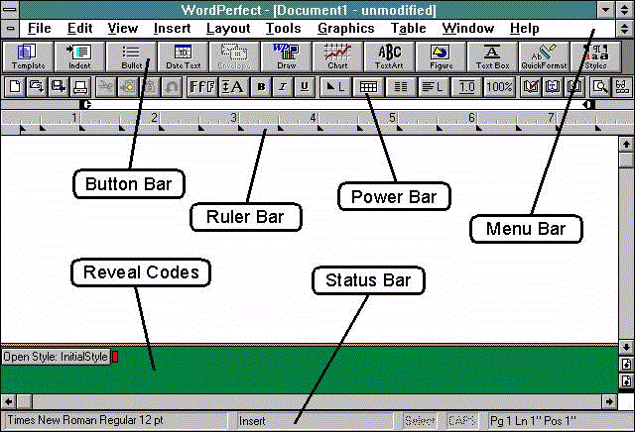This screenshot has height=432, width=635.
Task: Insert a Figure using its button
Action: point(441,56)
